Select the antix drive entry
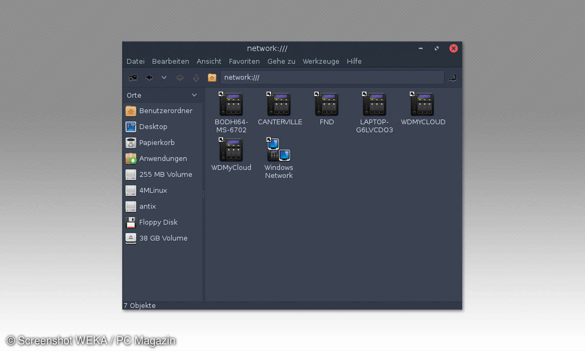This screenshot has width=585, height=351. [163, 206]
